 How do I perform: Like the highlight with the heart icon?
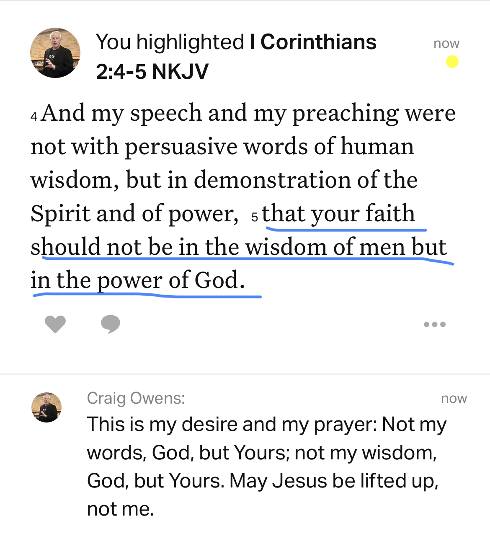pos(55,324)
